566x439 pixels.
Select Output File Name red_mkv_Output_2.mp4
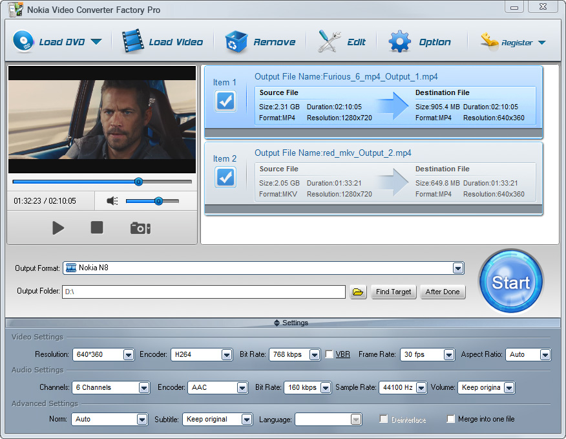(x=333, y=153)
